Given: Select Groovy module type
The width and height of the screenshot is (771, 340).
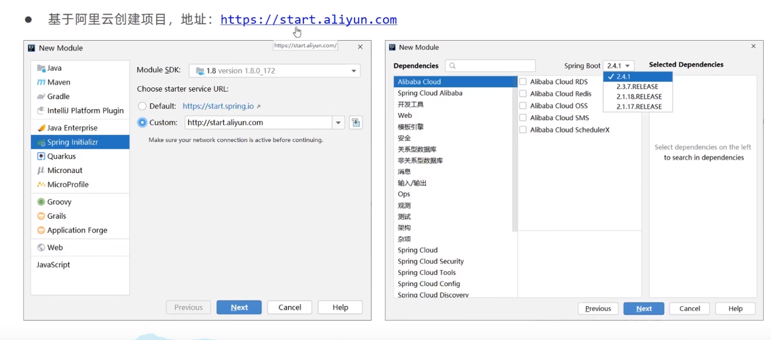Looking at the screenshot, I should [x=80, y=202].
